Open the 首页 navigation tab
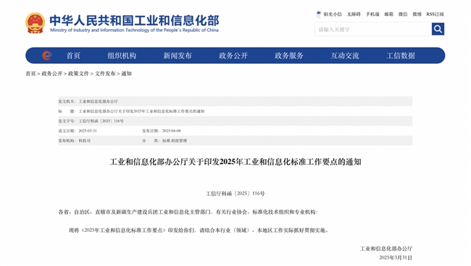The image size is (471, 266). pyautogui.click(x=73, y=56)
